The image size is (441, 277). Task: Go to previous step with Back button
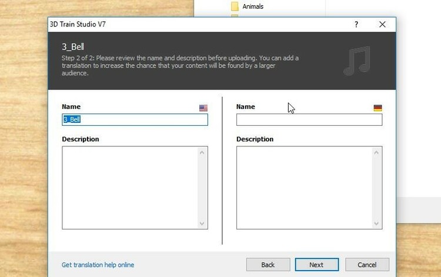(268, 265)
